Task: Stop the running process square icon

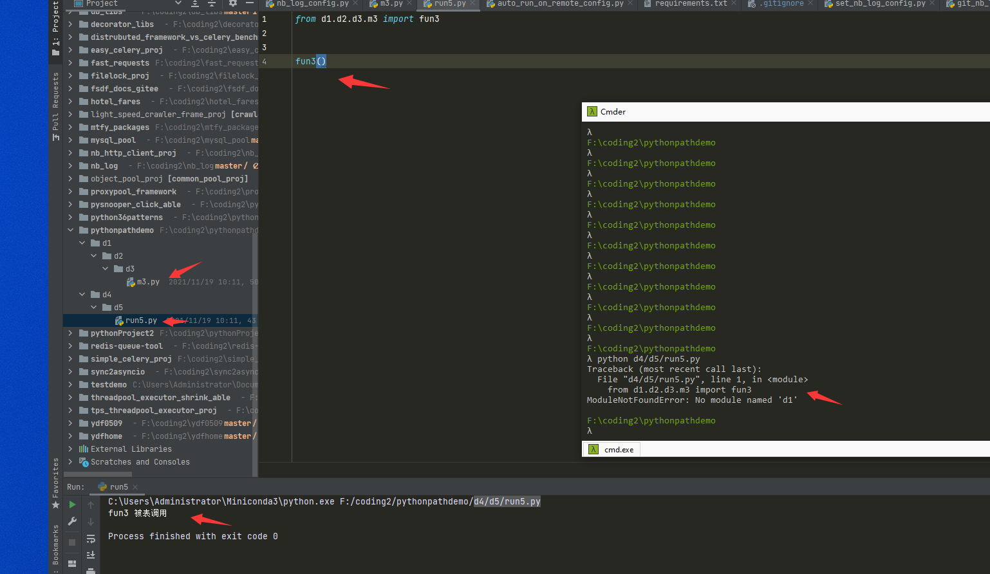Action: point(72,542)
